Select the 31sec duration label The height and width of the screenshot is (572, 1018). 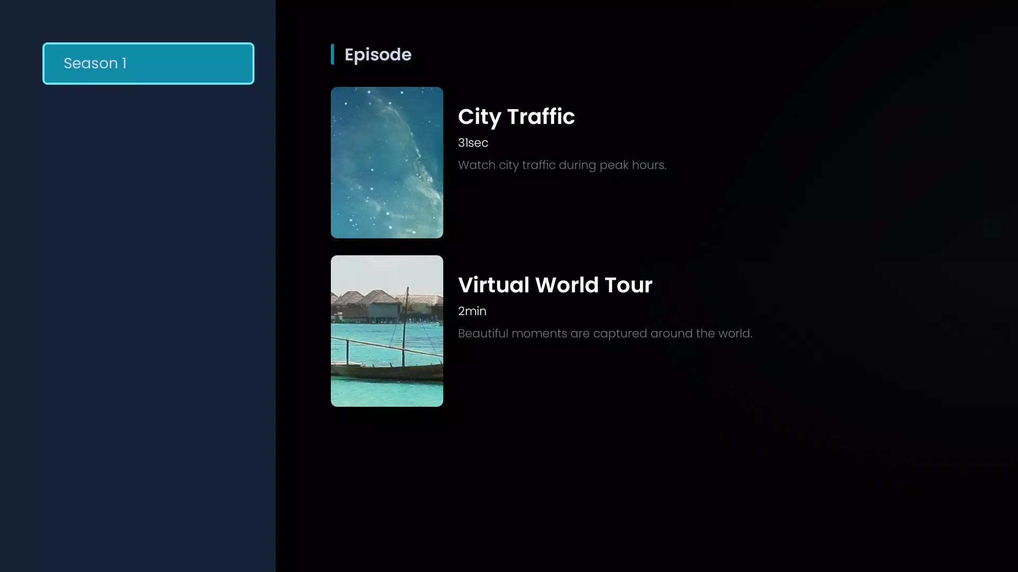pyautogui.click(x=473, y=143)
